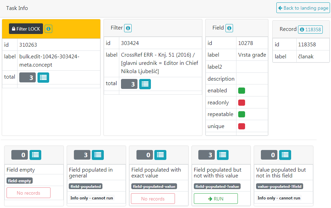Open the Record badge labeled 118358
The width and height of the screenshot is (331, 208).
[310, 30]
